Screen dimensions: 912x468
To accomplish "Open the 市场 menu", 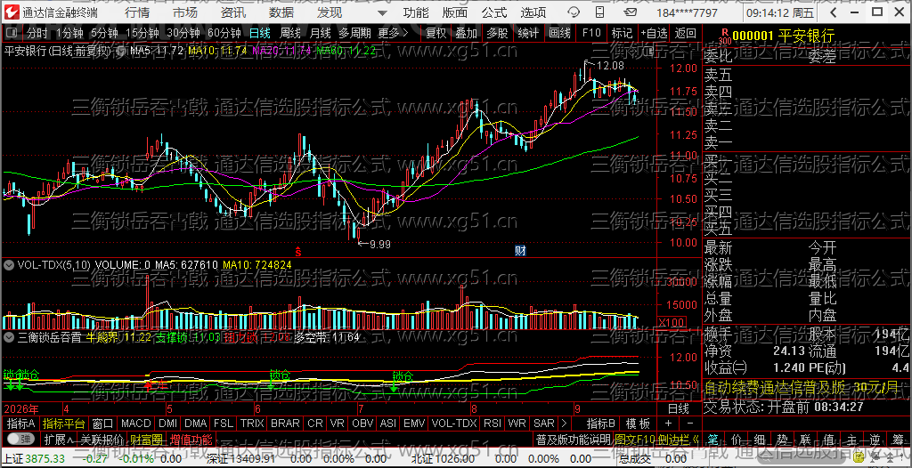I will pos(185,12).
